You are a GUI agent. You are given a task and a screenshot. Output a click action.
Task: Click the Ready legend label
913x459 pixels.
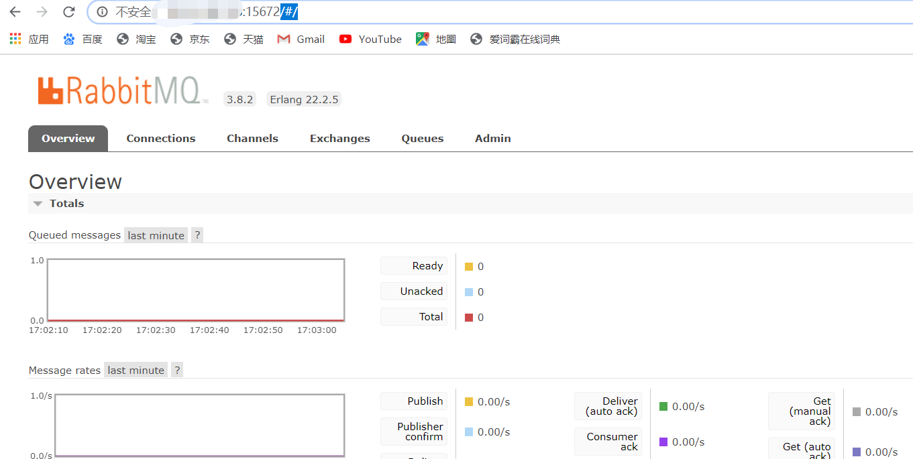[414, 266]
